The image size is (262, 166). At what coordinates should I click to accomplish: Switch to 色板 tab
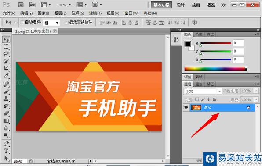click(199, 35)
